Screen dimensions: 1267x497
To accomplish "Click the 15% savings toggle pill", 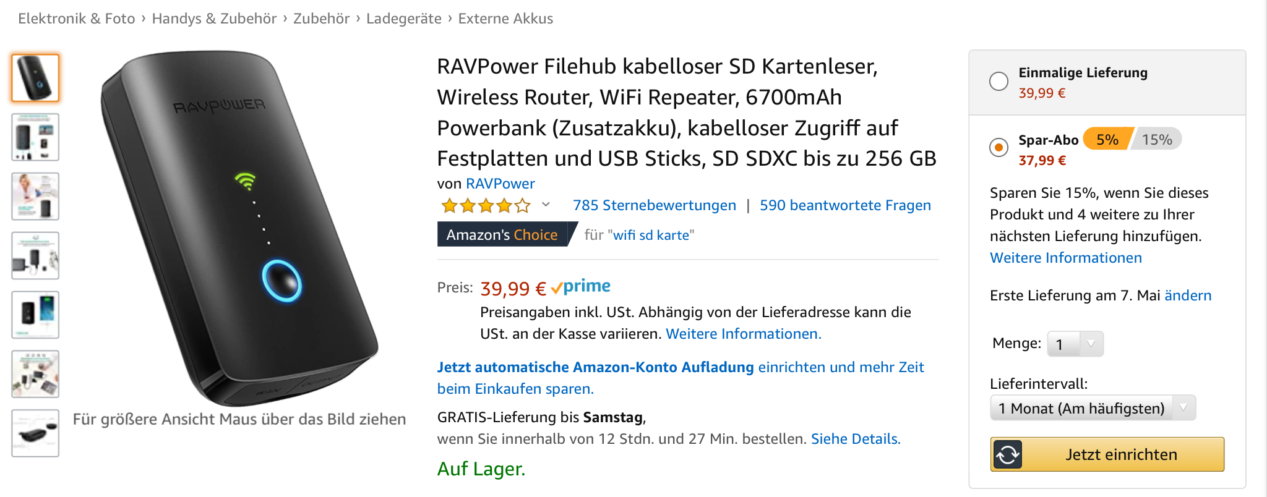I will tap(1157, 140).
